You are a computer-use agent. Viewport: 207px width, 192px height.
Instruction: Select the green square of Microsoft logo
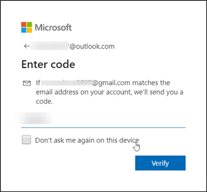point(29,24)
